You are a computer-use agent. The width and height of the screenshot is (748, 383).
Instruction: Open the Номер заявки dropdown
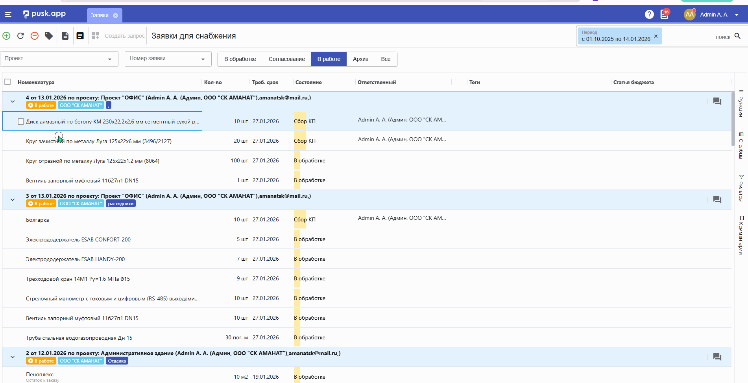point(168,59)
